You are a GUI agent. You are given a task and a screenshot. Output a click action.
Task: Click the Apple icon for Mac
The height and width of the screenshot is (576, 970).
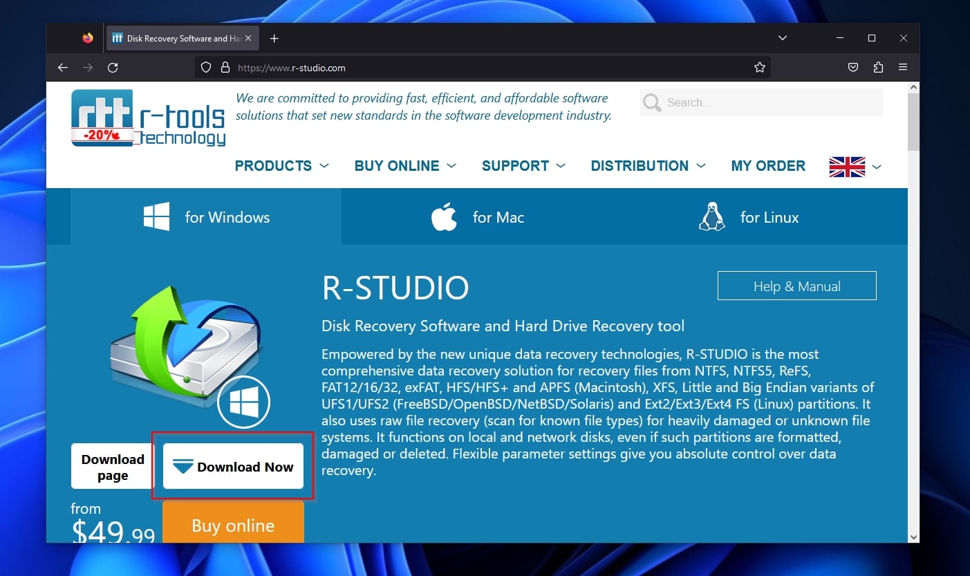click(x=443, y=216)
